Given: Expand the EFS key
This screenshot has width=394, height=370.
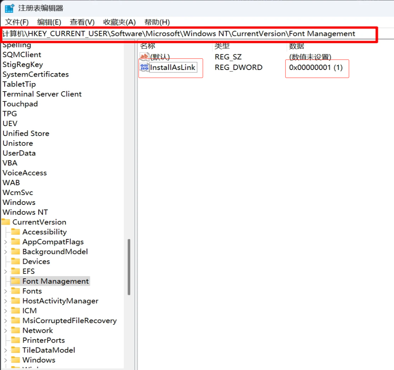Looking at the screenshot, I should click(x=6, y=271).
